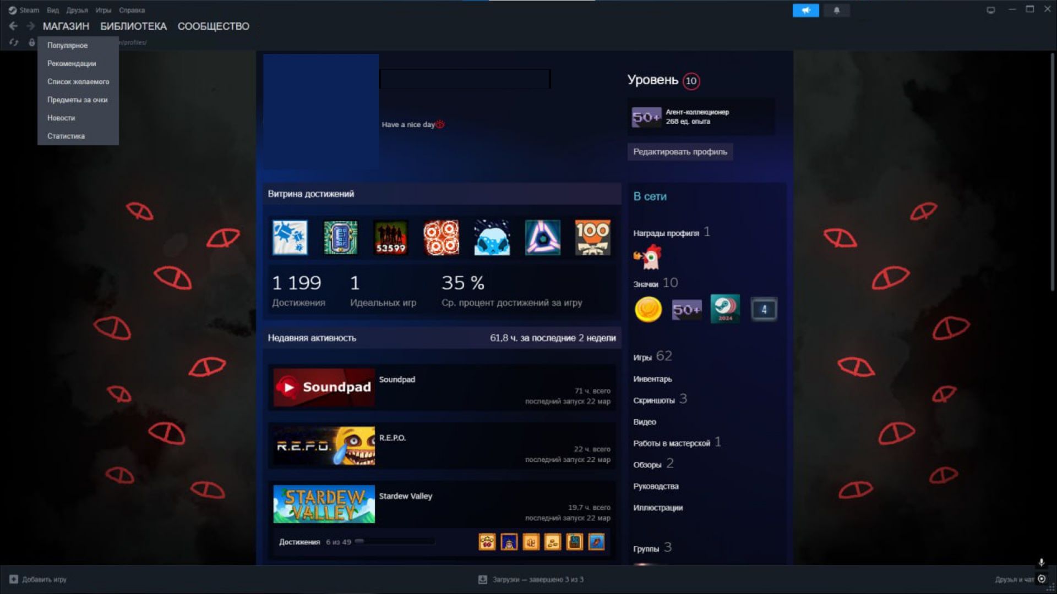1057x594 pixels.
Task: Click the level 10 circle badge
Action: tap(691, 81)
